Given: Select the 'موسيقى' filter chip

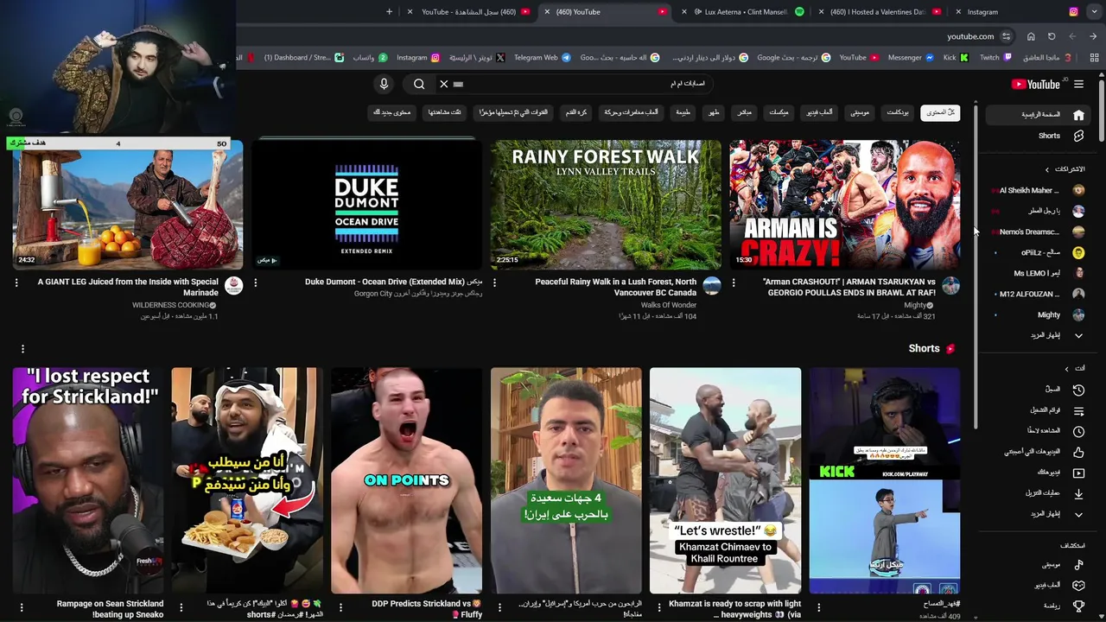Looking at the screenshot, I should (860, 112).
